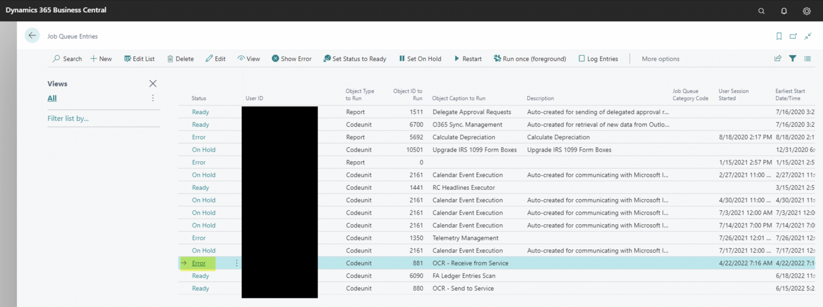Open the All view options menu
This screenshot has height=307, width=823.
(153, 98)
